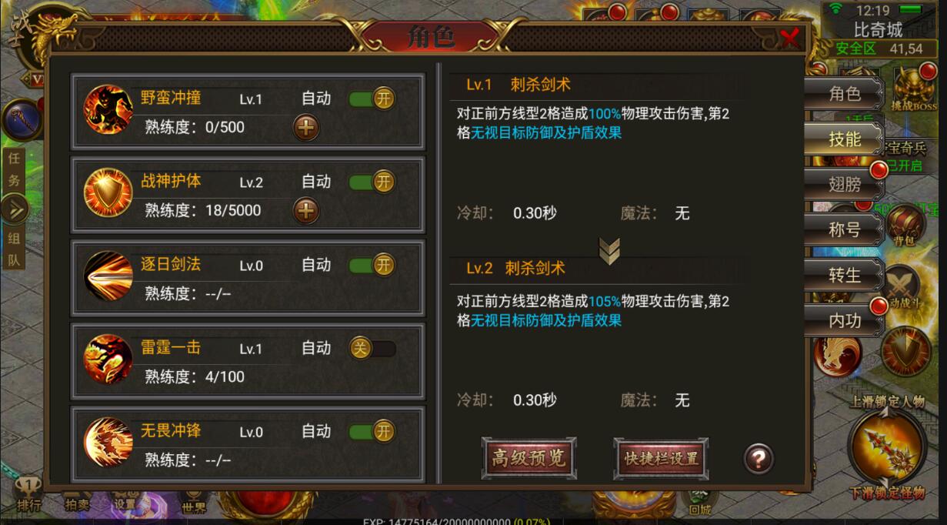Screen dimensions: 947x525
Task: Open the 组队 team panel
Action: [15, 248]
